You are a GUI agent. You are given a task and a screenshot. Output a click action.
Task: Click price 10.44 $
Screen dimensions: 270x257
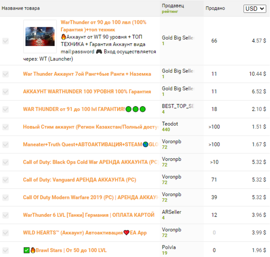[x=257, y=74]
